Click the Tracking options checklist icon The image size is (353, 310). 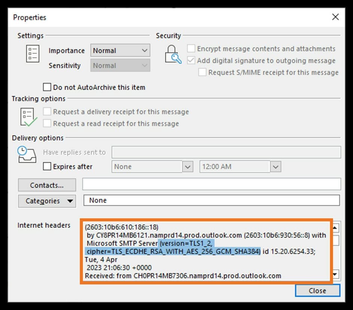point(28,117)
